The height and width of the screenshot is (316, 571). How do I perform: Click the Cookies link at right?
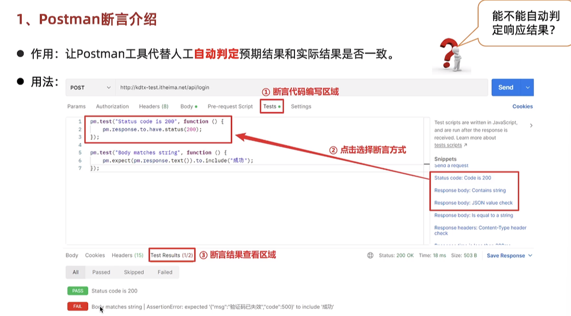tap(523, 106)
